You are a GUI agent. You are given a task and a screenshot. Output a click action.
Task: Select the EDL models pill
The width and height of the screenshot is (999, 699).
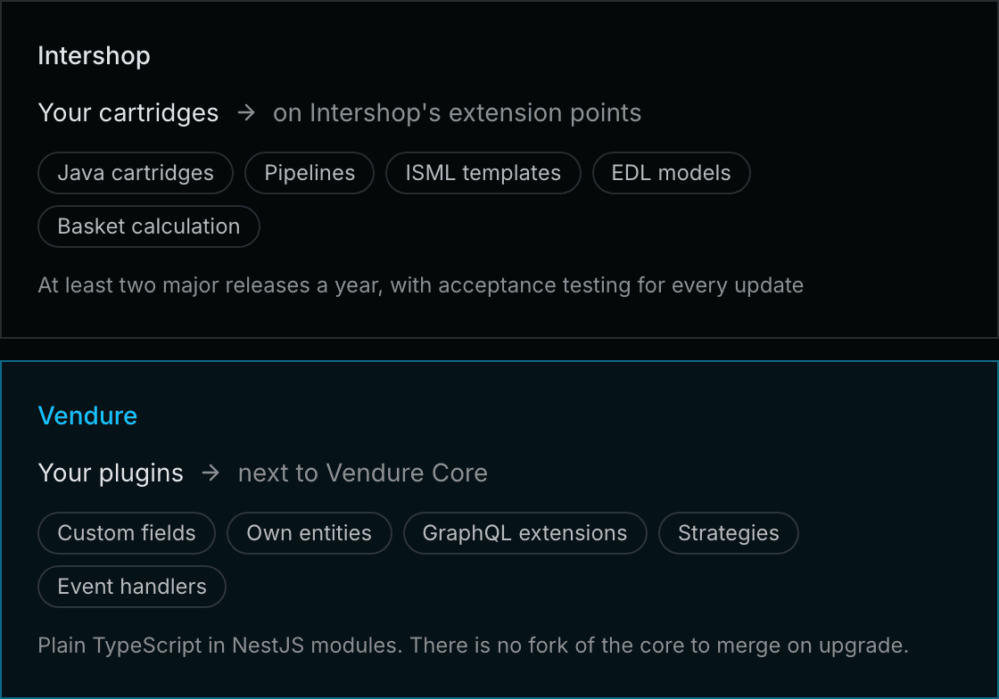(x=671, y=173)
